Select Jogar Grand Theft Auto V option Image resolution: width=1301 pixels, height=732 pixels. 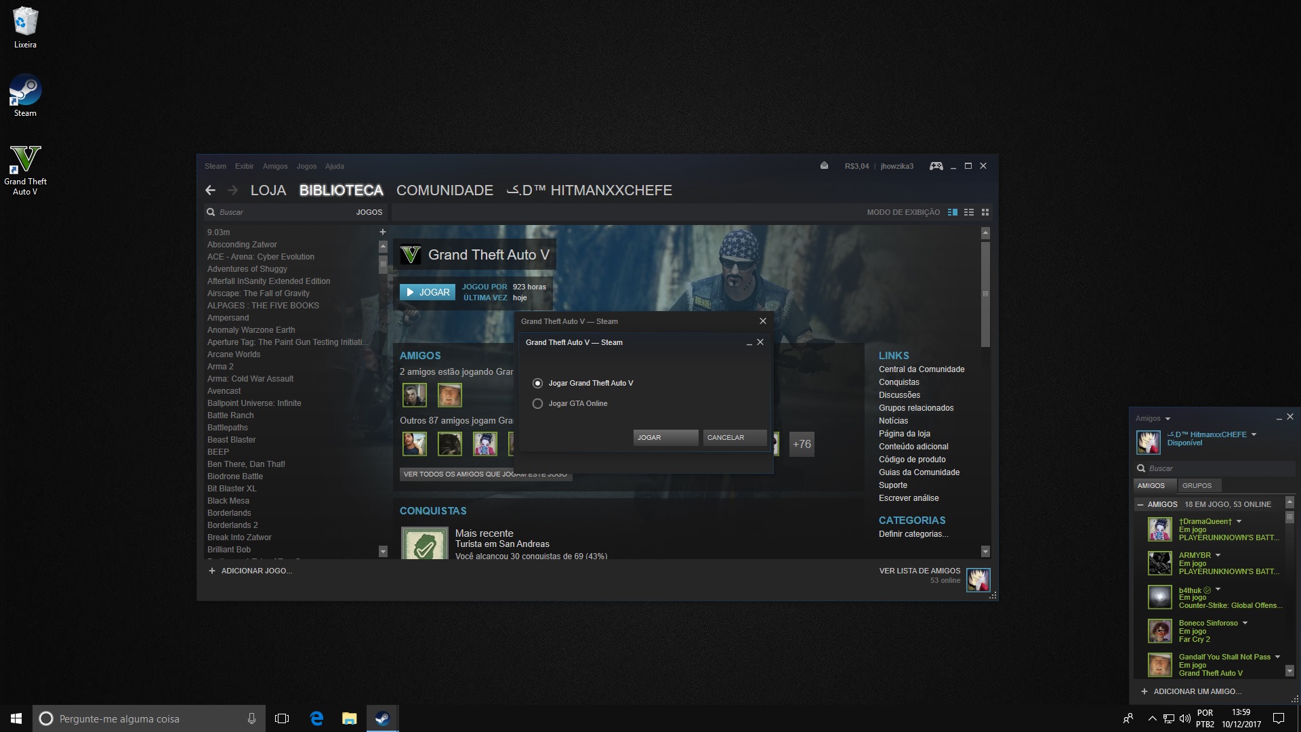(x=538, y=383)
